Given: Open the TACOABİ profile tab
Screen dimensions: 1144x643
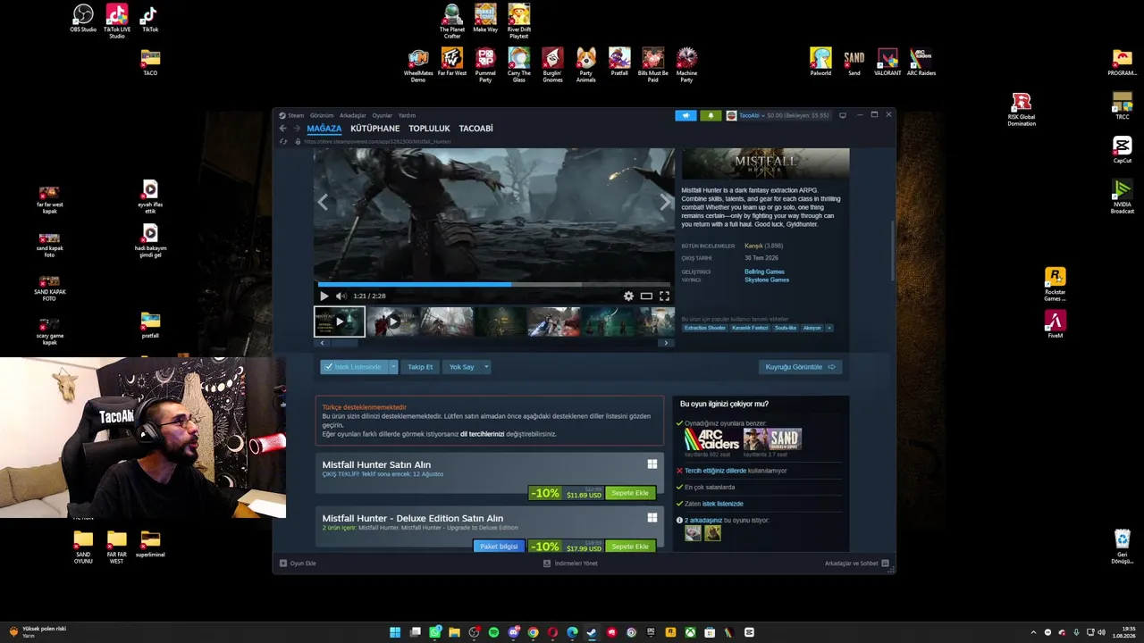Looking at the screenshot, I should 476,129.
